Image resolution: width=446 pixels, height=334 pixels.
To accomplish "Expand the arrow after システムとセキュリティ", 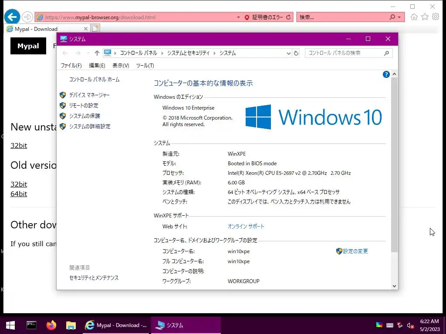I will click(214, 53).
